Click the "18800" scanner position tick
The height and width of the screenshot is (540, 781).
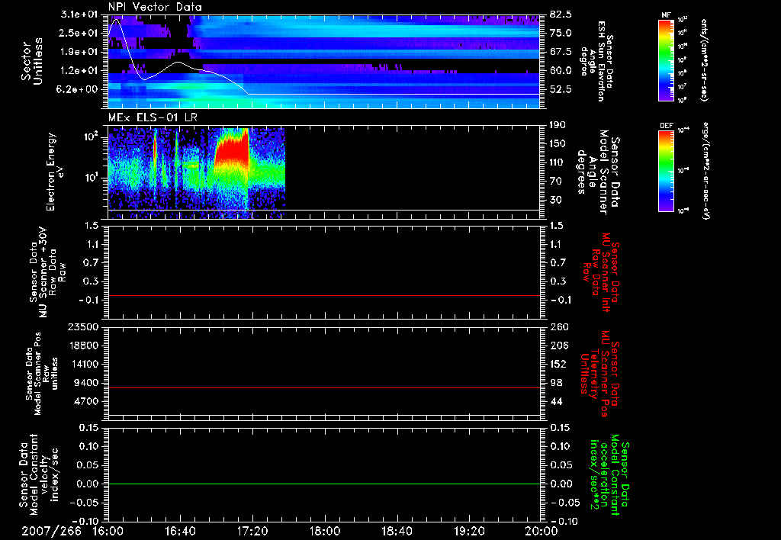[83, 346]
